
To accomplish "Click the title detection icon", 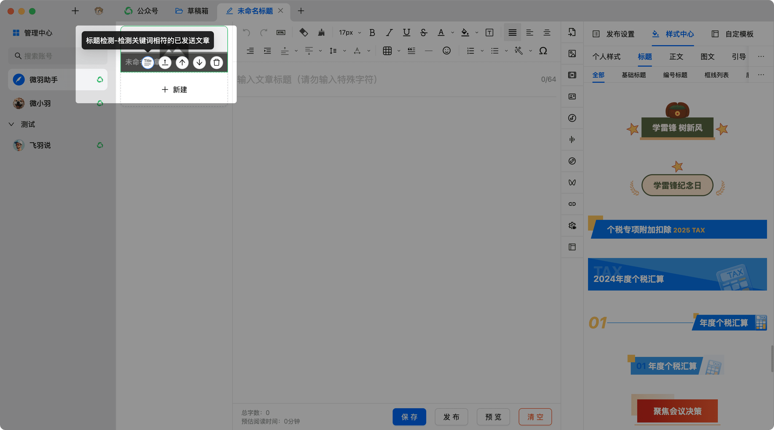I will click(x=148, y=63).
